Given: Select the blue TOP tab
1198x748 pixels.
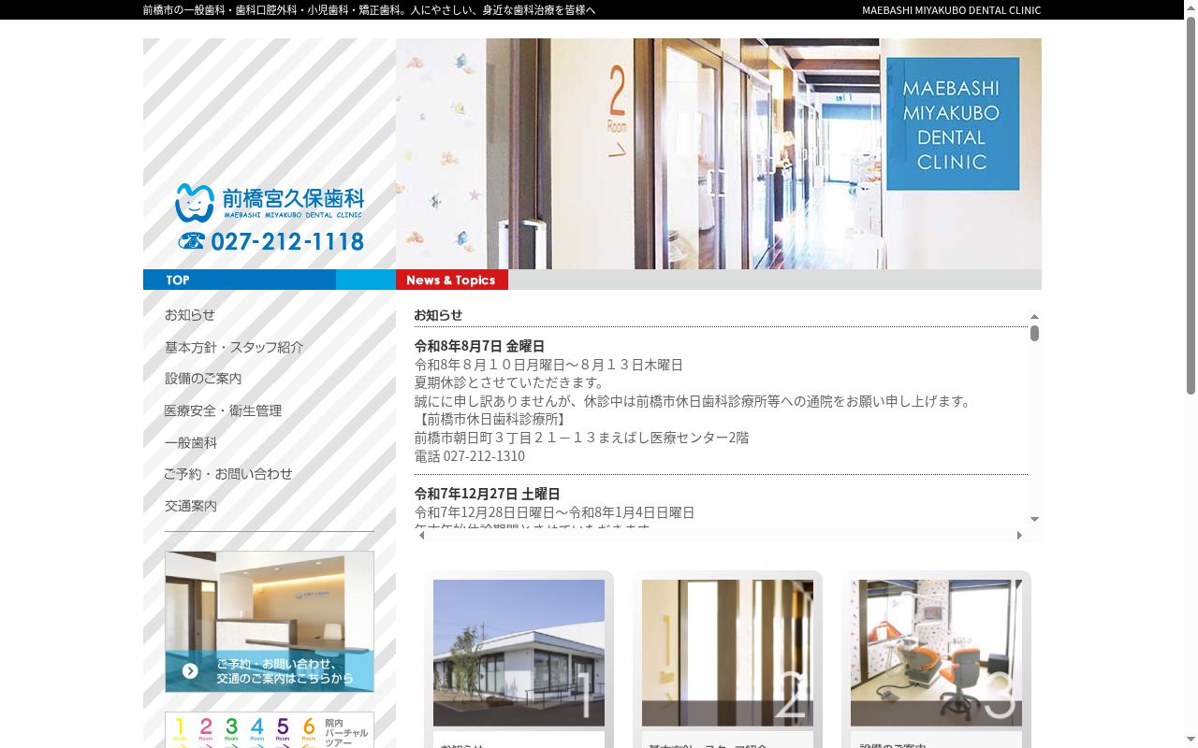Looking at the screenshot, I should [x=240, y=280].
